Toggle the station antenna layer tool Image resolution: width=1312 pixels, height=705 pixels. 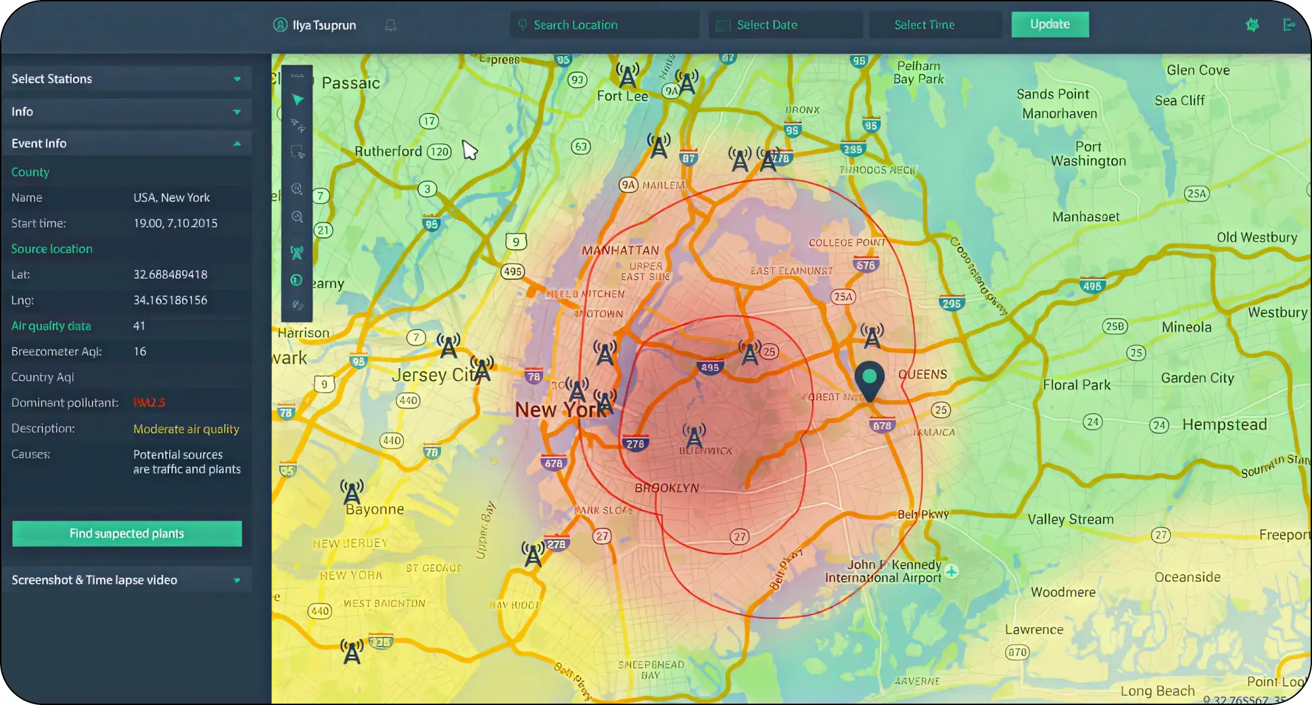click(x=297, y=252)
